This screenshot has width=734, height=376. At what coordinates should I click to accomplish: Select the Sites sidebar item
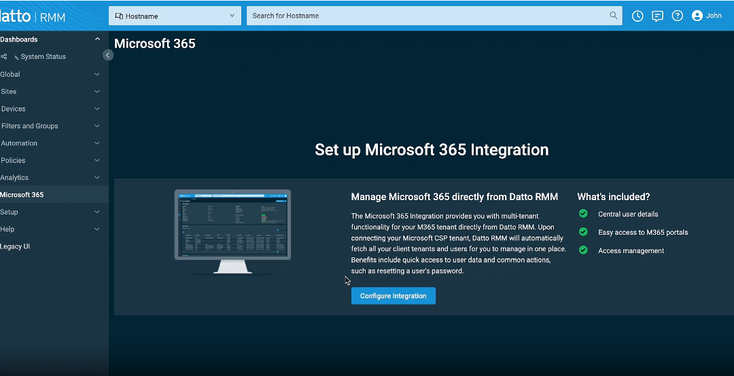click(8, 92)
